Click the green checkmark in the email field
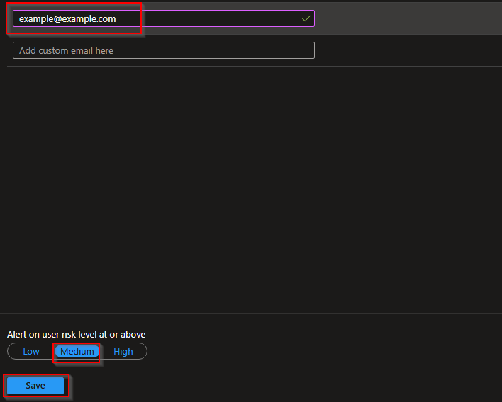 306,19
